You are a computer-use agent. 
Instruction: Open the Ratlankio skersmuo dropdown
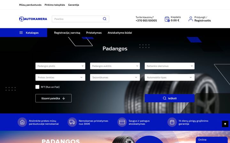click(170, 66)
